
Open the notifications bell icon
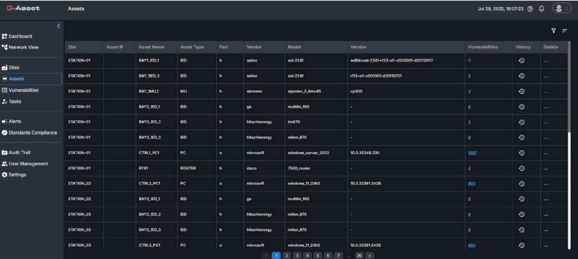[541, 9]
